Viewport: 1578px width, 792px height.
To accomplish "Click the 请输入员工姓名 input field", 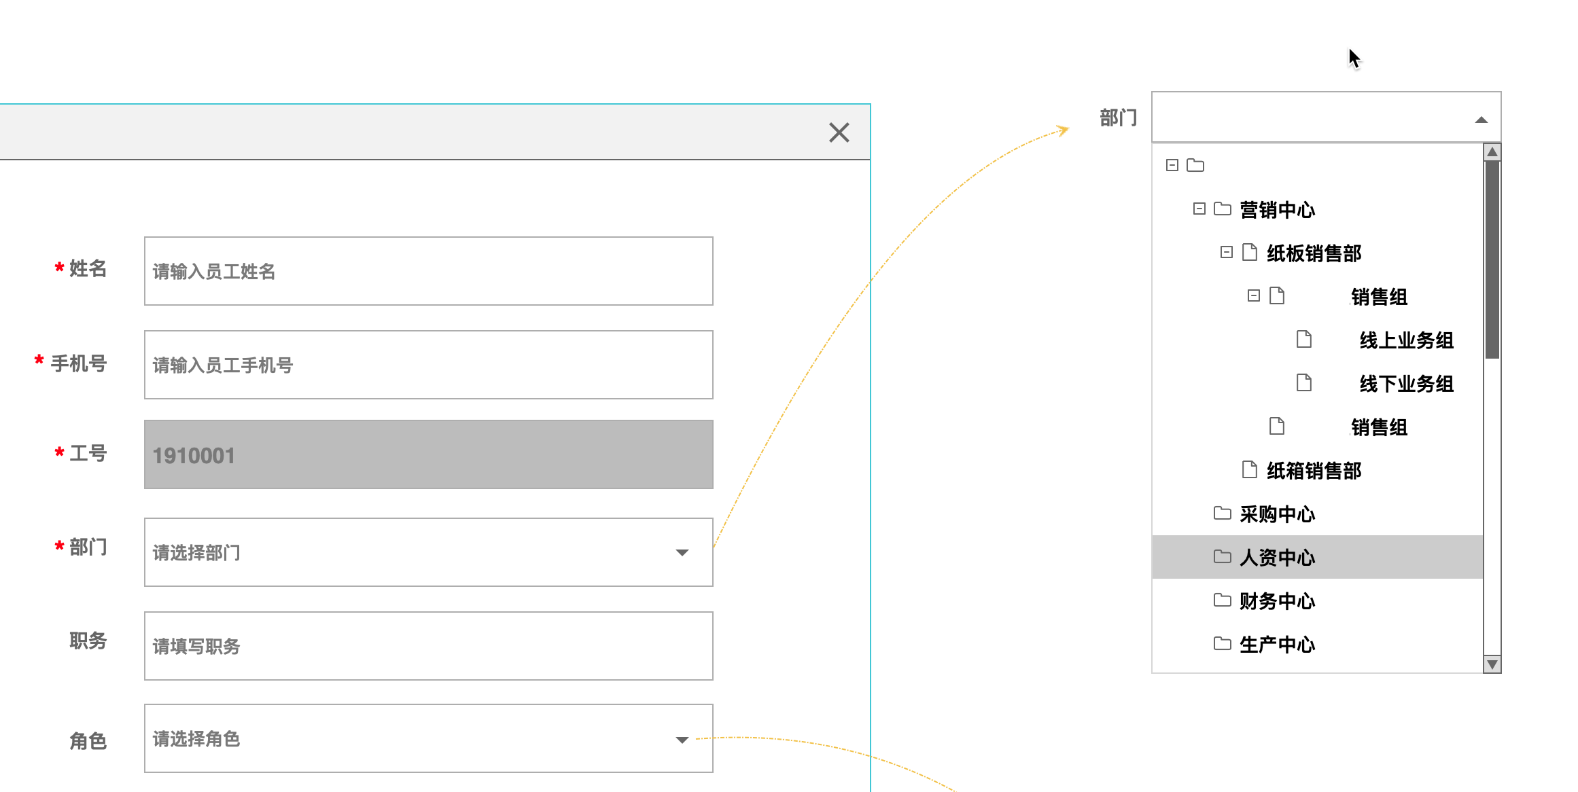I will tap(428, 271).
